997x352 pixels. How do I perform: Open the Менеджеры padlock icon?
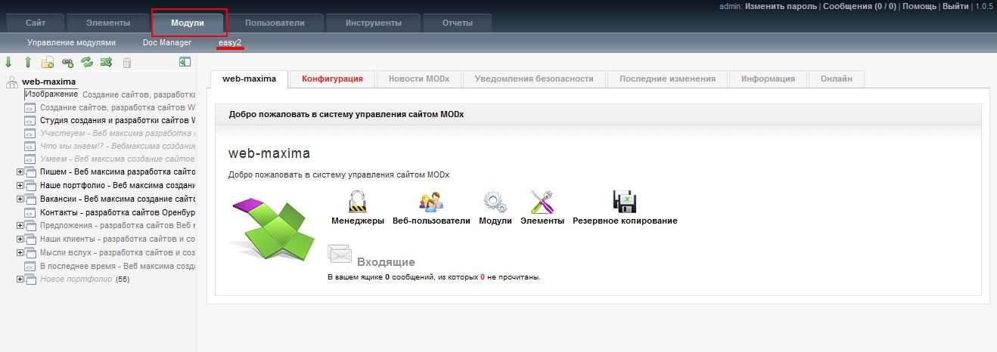click(x=357, y=202)
